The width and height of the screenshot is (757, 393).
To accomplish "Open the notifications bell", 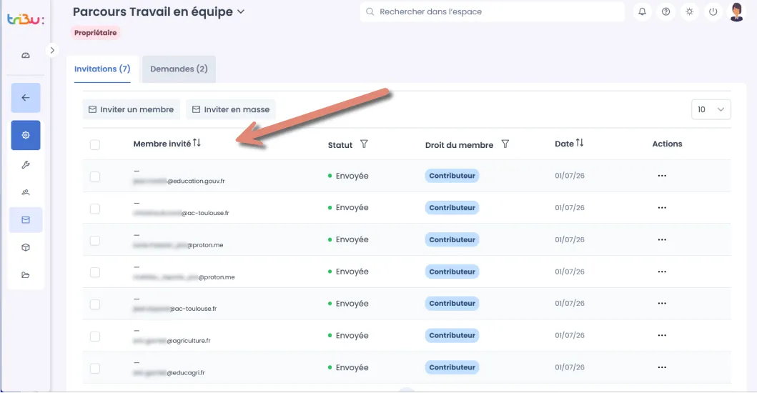I will click(x=642, y=11).
